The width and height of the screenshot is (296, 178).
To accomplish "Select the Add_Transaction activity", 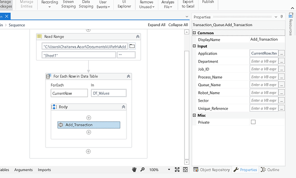I will pos(89,125).
